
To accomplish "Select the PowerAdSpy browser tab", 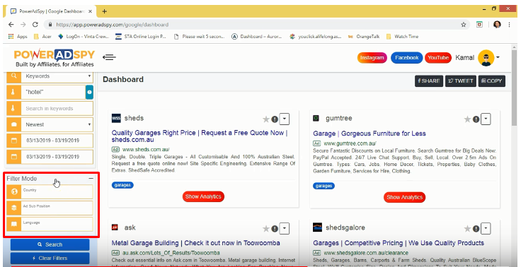I will pyautogui.click(x=52, y=11).
